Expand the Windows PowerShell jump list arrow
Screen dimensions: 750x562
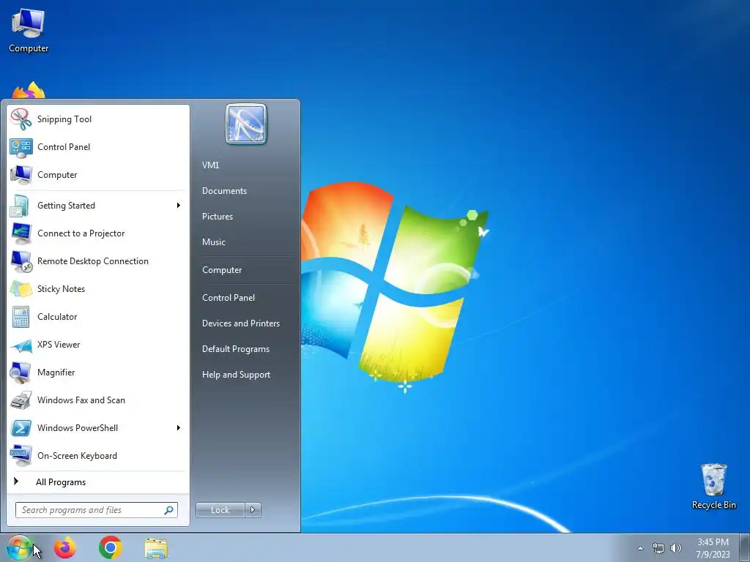pyautogui.click(x=179, y=427)
